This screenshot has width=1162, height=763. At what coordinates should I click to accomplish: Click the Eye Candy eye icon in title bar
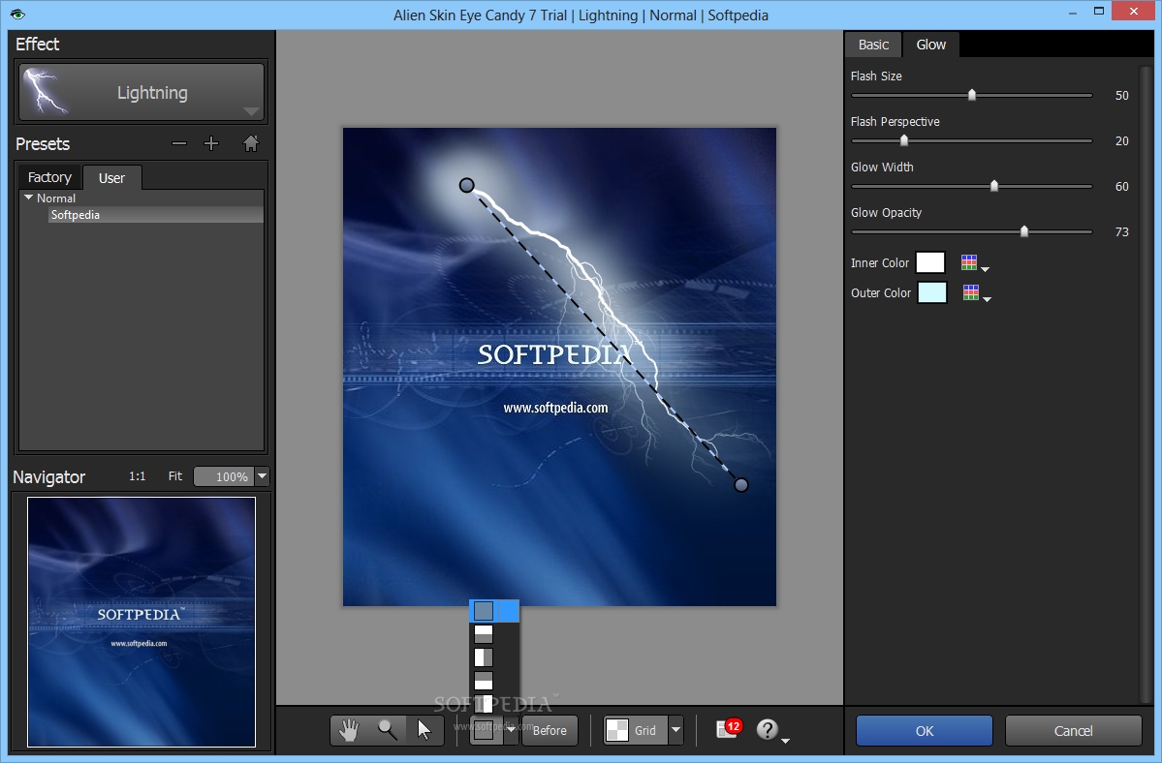click(x=17, y=15)
